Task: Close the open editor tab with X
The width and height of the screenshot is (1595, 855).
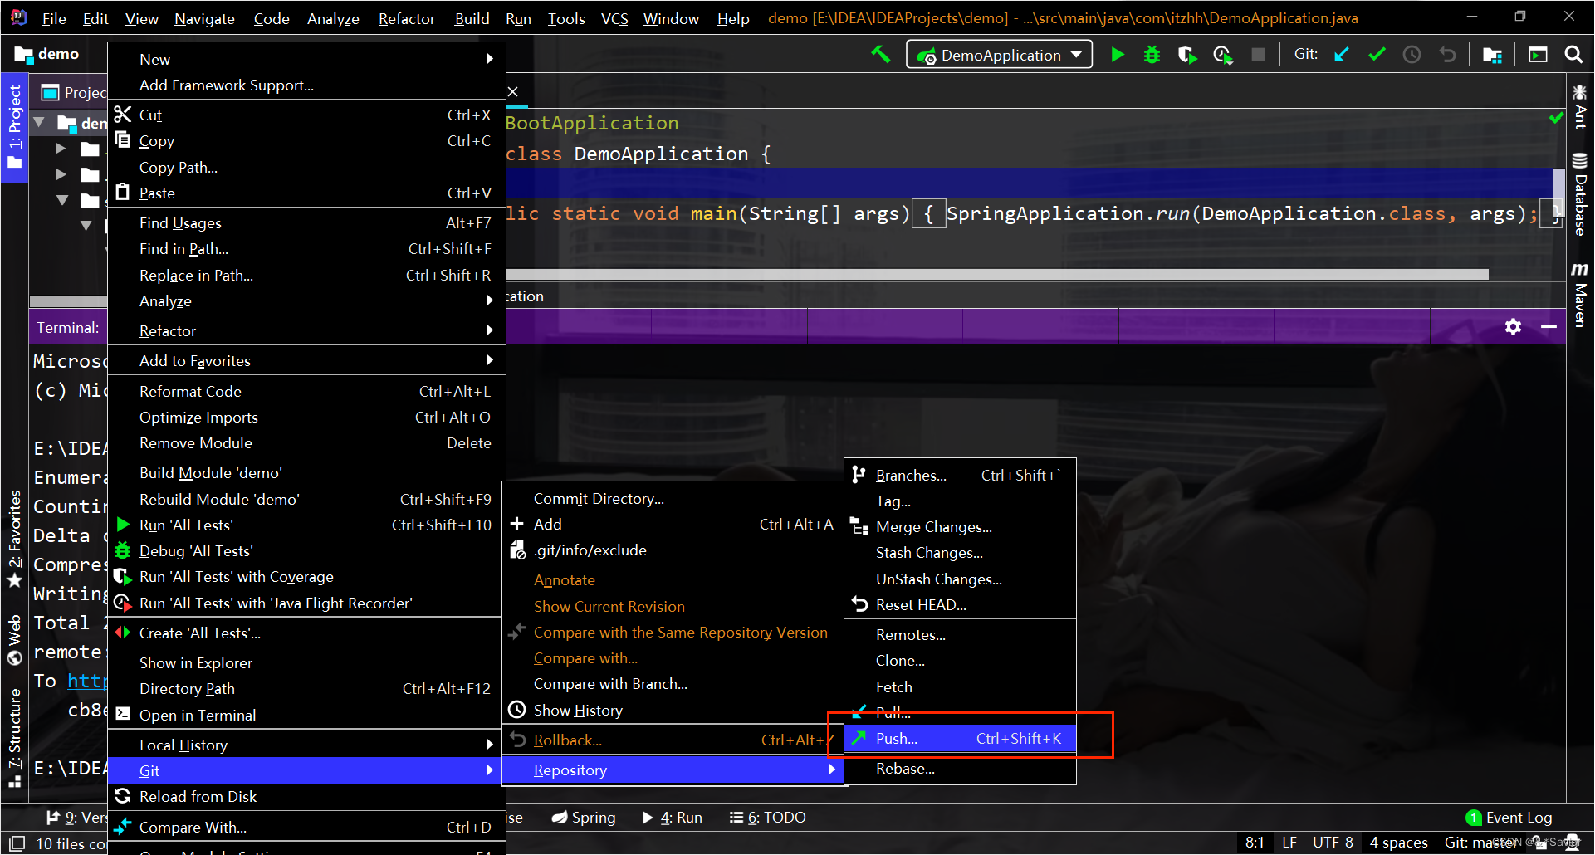Action: (513, 91)
